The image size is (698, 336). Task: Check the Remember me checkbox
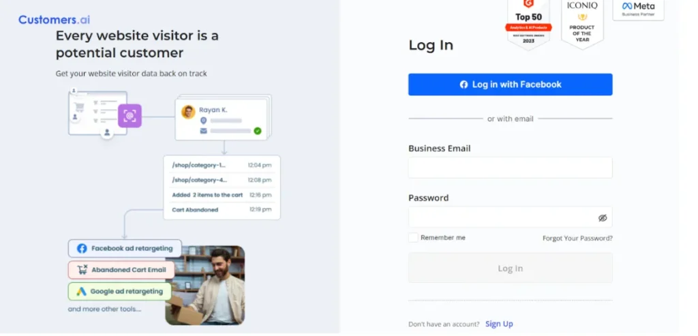[414, 238]
